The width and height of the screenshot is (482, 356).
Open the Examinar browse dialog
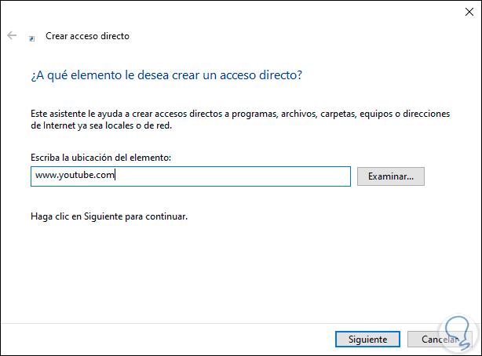click(x=390, y=176)
